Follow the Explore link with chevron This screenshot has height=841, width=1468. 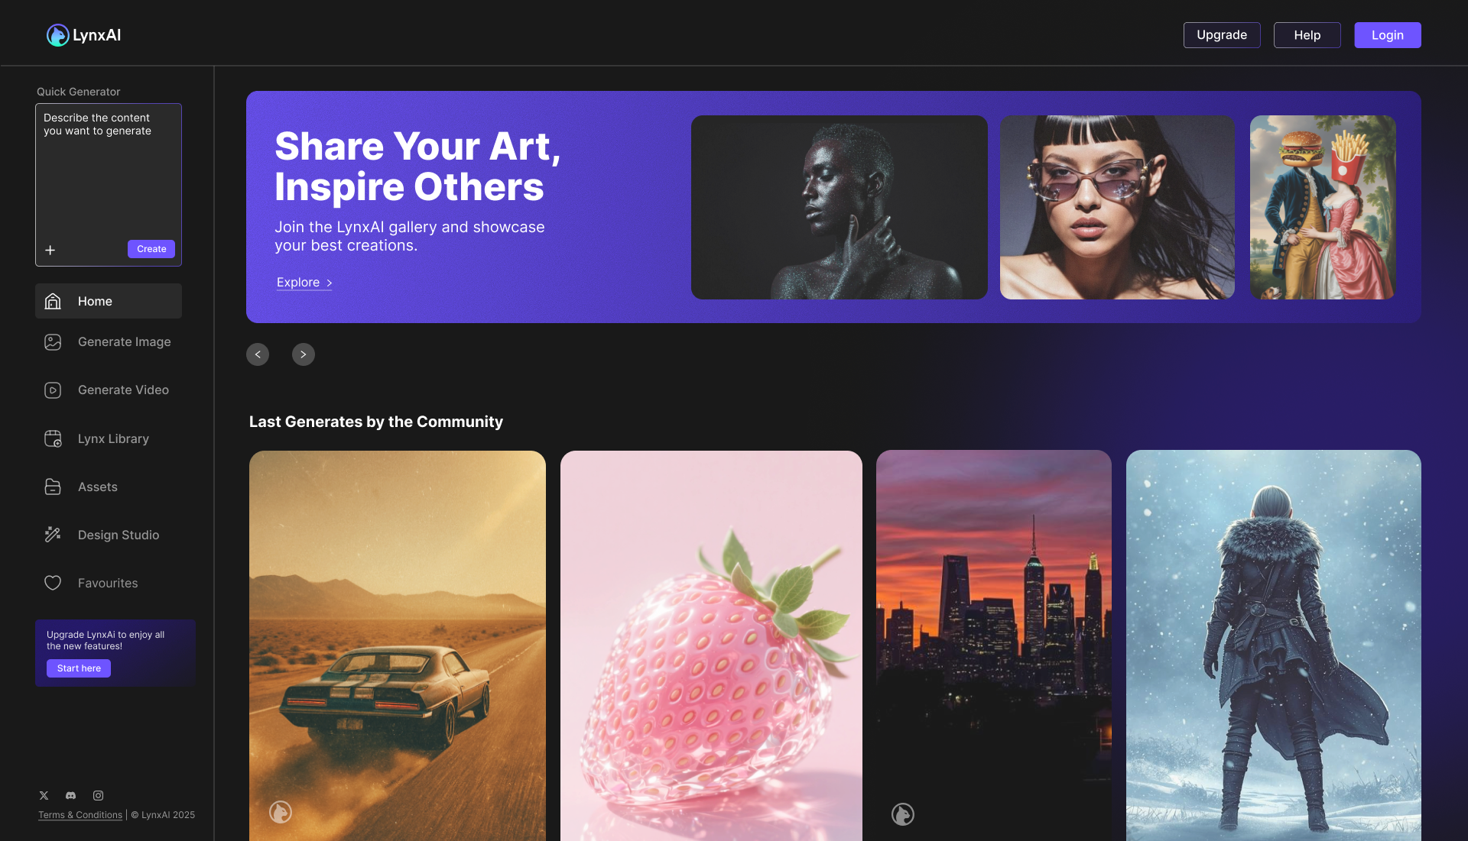[x=304, y=283]
